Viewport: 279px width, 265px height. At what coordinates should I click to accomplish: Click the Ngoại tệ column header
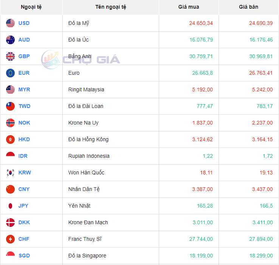pos(31,7)
